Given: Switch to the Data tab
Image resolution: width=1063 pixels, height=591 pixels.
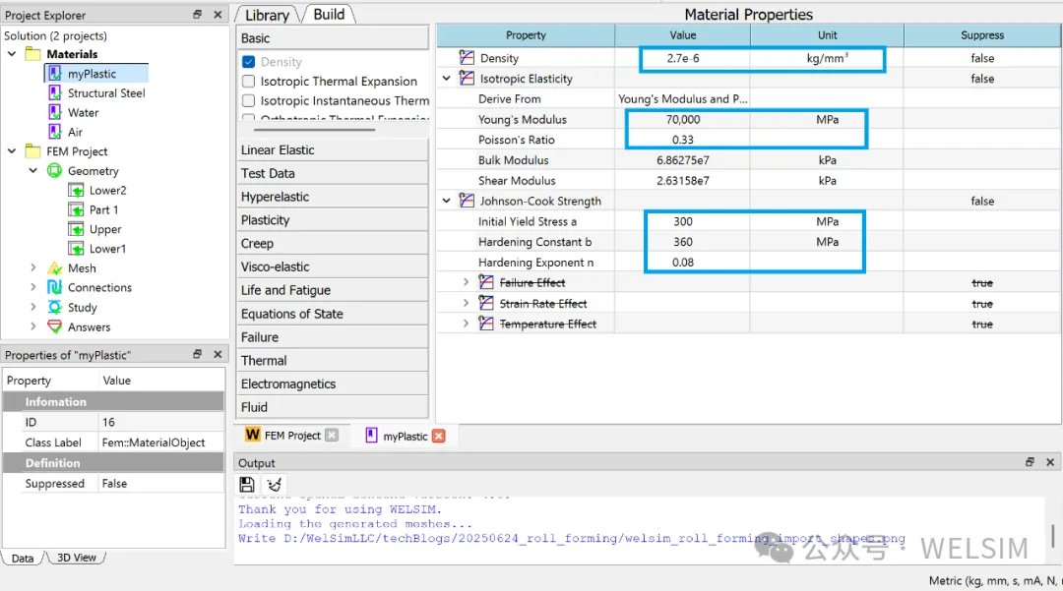Looking at the screenshot, I should point(23,558).
